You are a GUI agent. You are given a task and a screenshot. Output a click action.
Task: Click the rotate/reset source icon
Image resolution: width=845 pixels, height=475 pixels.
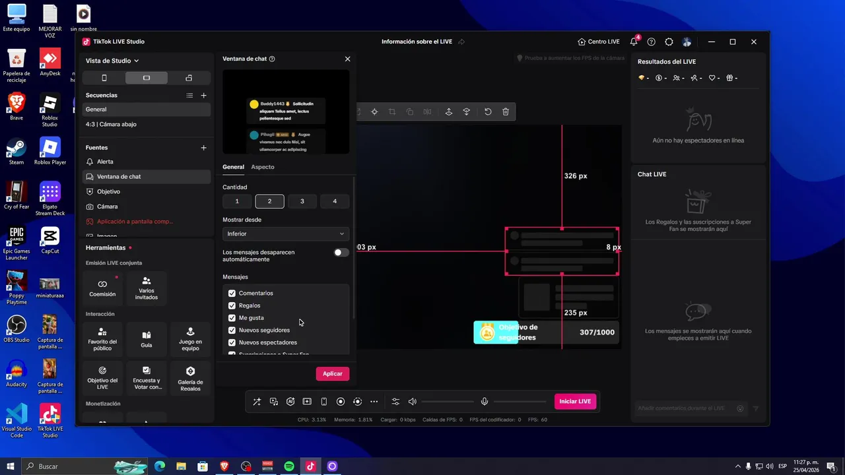click(488, 112)
